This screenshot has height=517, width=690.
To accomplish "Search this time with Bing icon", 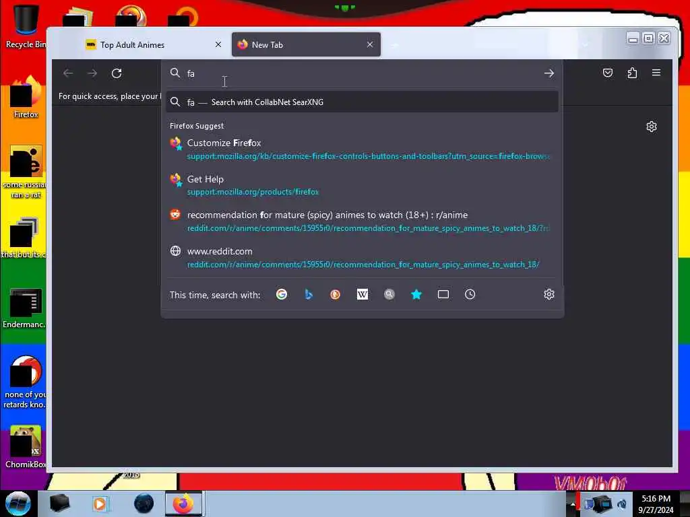I will coord(309,294).
